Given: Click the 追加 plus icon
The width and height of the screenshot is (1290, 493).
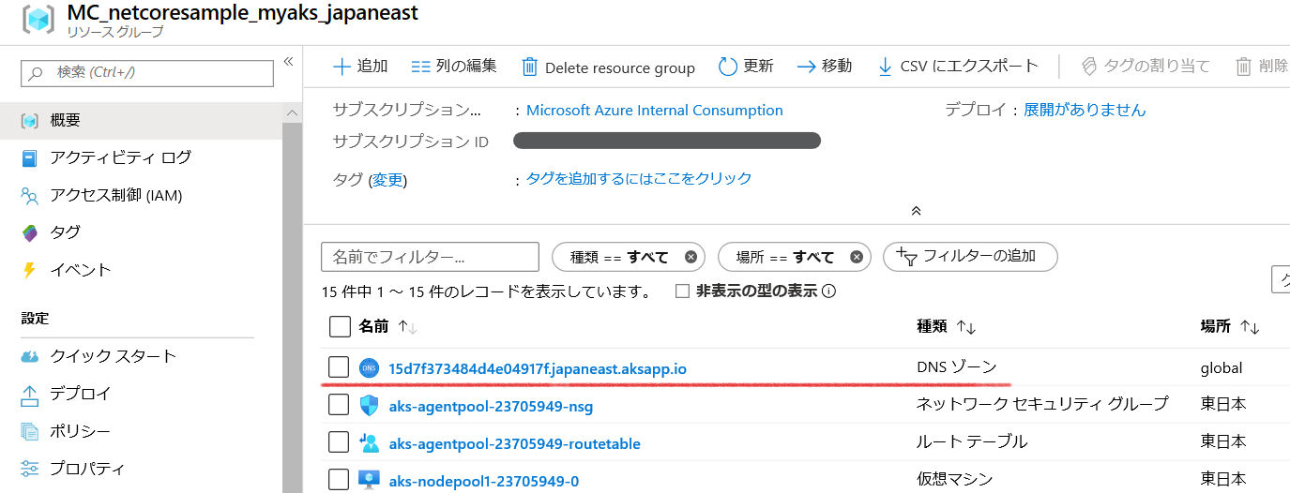Looking at the screenshot, I should (342, 67).
